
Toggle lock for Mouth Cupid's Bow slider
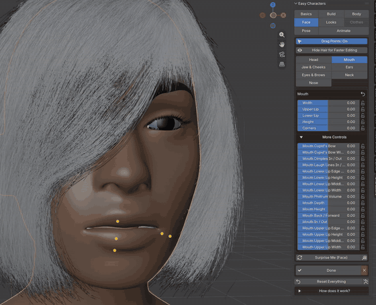coord(363,146)
